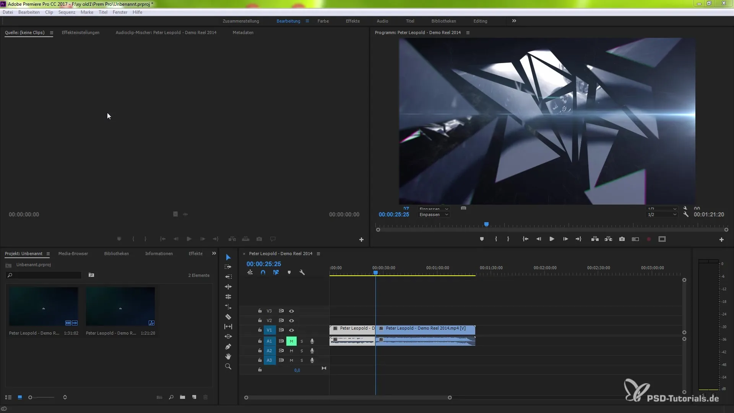Open Program monitor settings wrench
This screenshot has width=734, height=413.
(686, 215)
